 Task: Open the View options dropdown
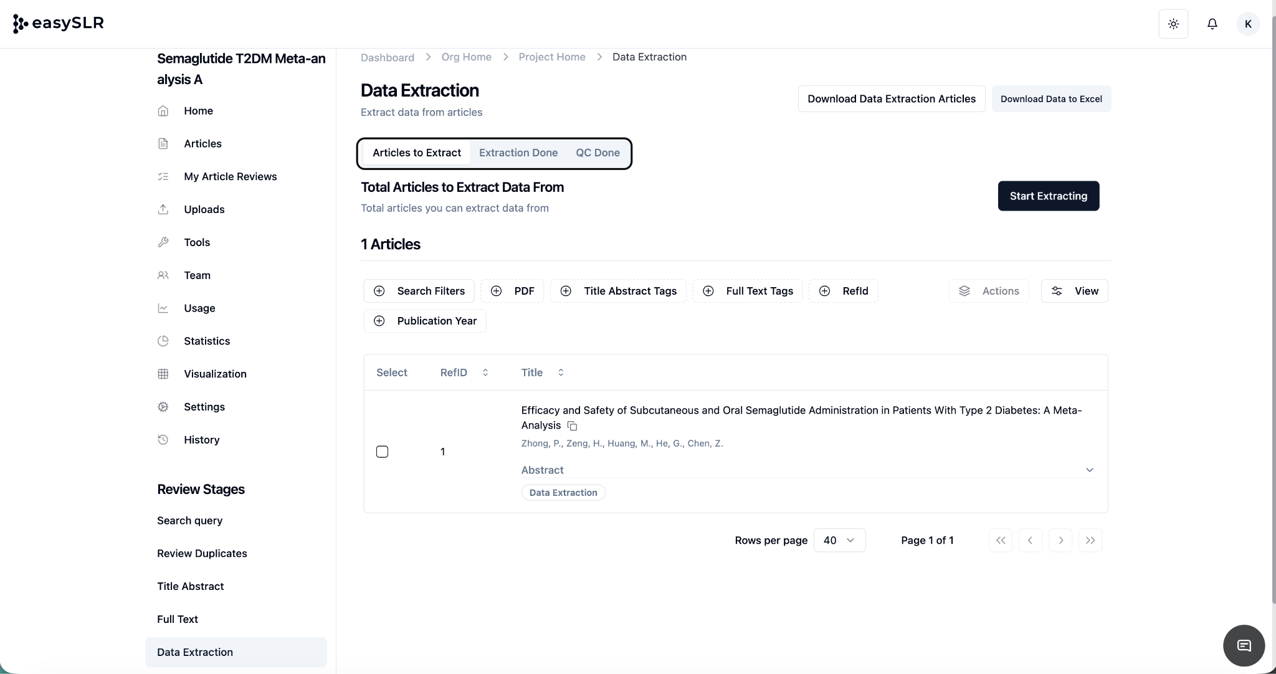tap(1074, 291)
